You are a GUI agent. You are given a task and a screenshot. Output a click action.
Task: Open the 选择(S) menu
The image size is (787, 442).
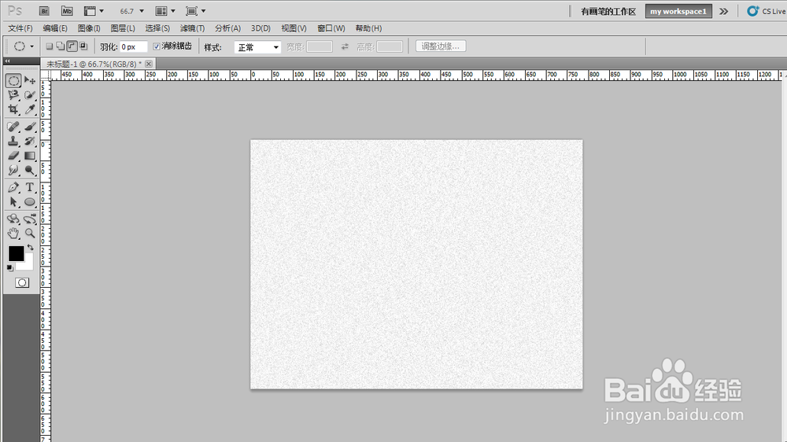[157, 28]
